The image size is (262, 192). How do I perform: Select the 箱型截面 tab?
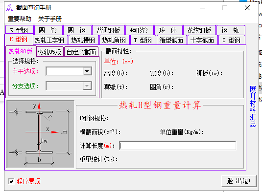pos(171,40)
